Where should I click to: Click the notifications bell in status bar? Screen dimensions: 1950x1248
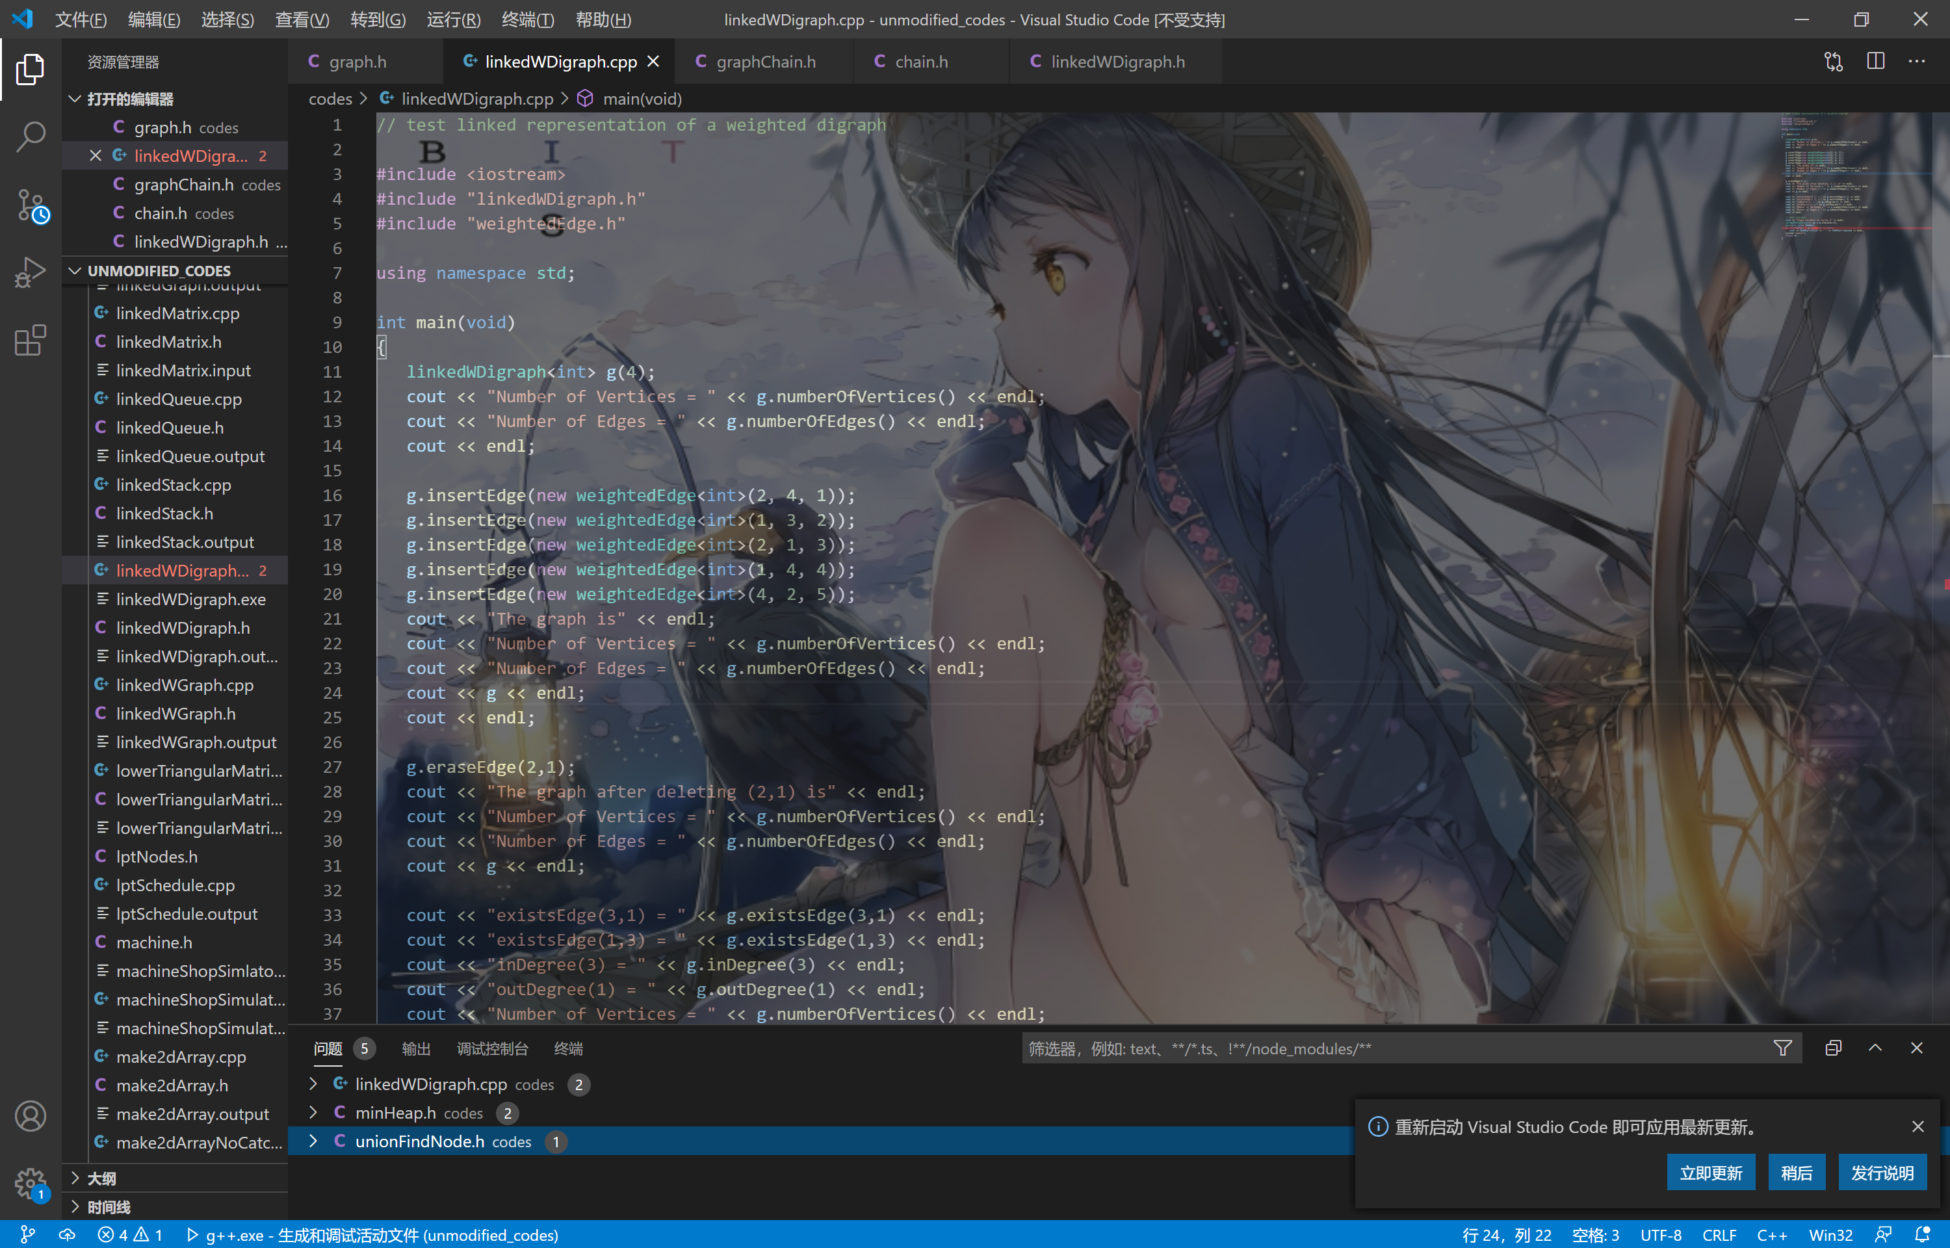click(x=1921, y=1234)
